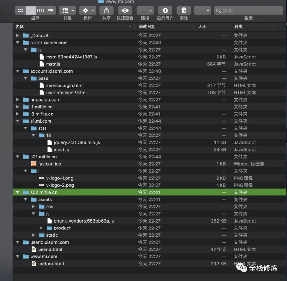
Task: Sort by the size column header
Action: pyautogui.click(x=212, y=27)
